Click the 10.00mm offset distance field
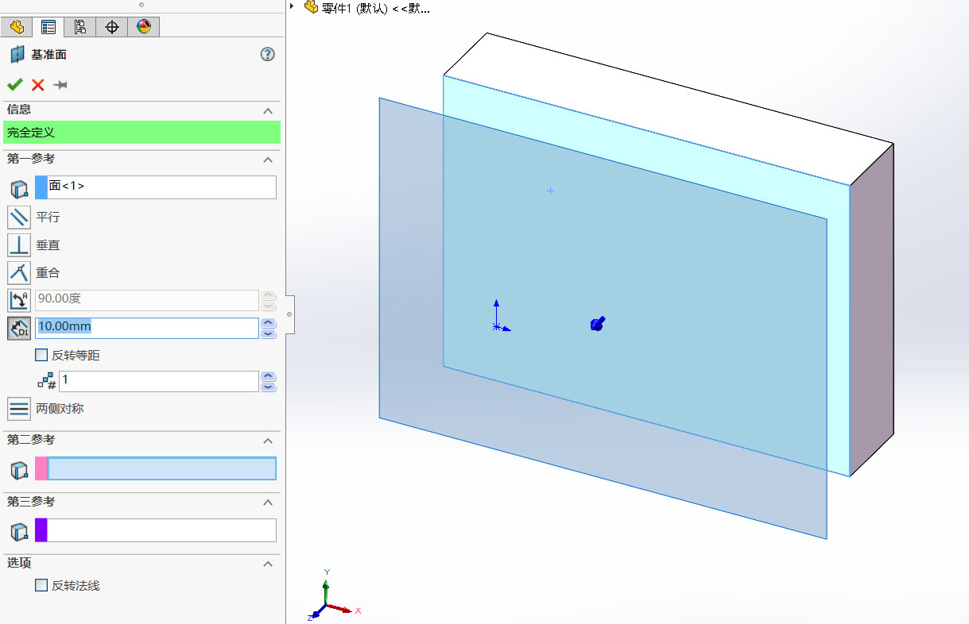The image size is (969, 624). 147,327
